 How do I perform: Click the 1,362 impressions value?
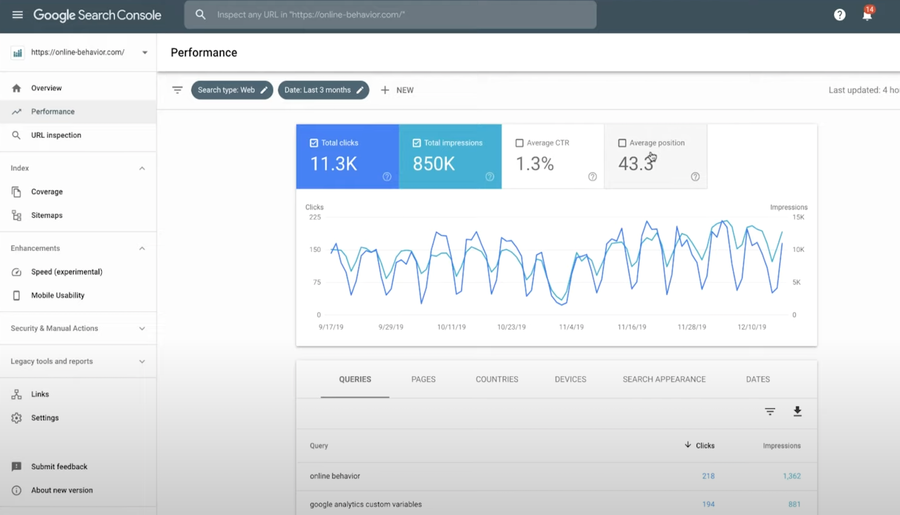791,476
